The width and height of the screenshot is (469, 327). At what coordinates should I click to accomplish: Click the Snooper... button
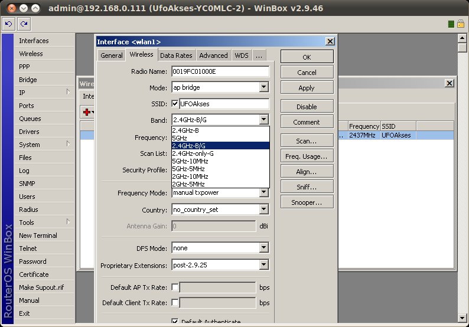pyautogui.click(x=307, y=202)
